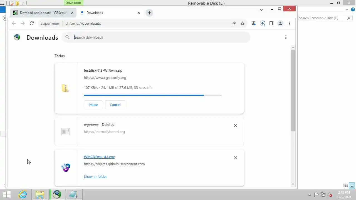Click the Supermium taskbar icon
356x200 pixels.
[57, 194]
